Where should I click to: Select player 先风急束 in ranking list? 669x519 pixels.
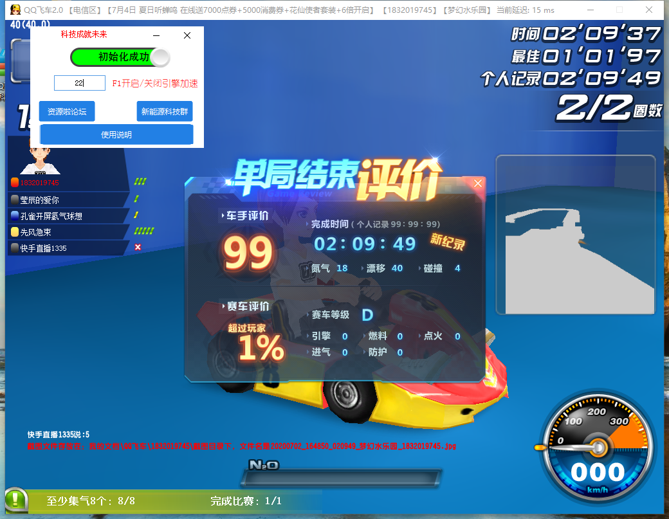tap(68, 232)
